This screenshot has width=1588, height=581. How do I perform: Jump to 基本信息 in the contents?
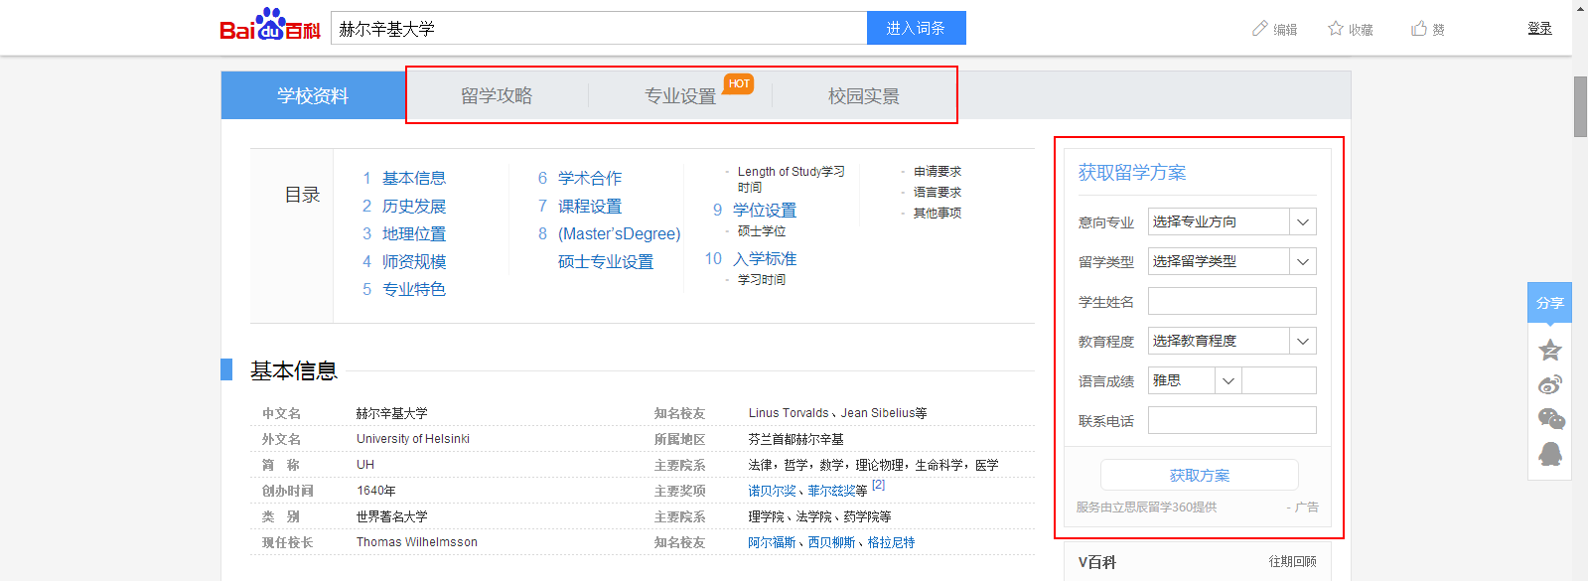coord(414,178)
